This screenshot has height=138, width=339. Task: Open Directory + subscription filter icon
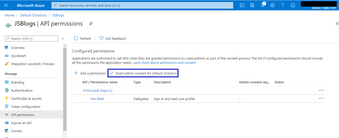[252, 5]
